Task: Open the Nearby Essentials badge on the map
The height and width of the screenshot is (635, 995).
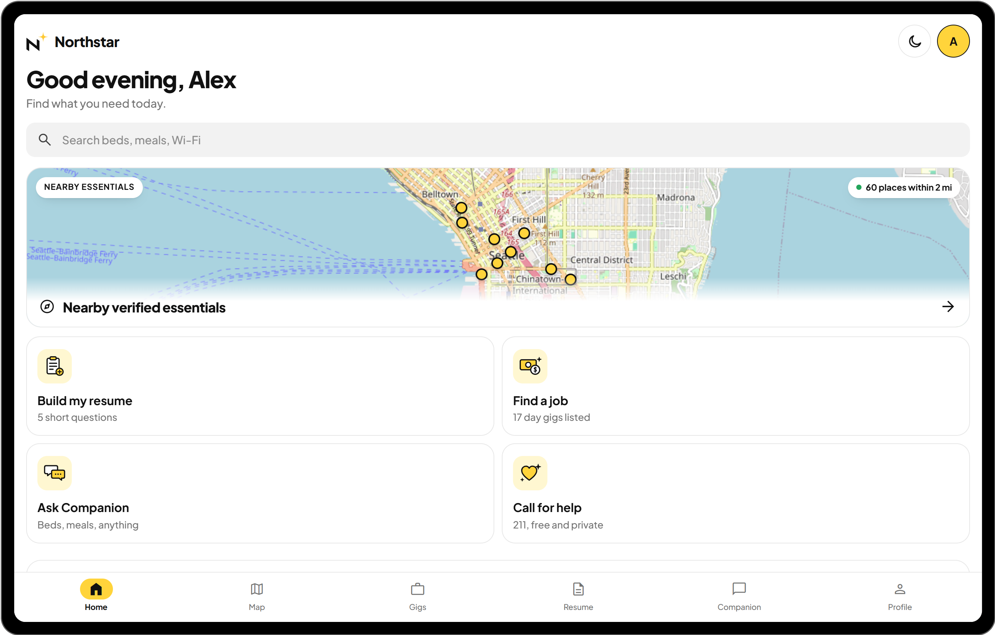Action: [89, 187]
